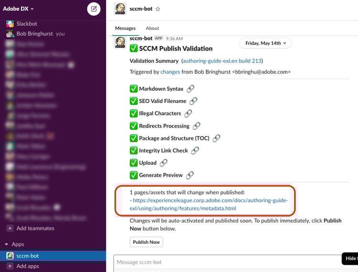Click the plus icon beside Add apps
Image resolution: width=358 pixels, height=272 pixels.
[x=10, y=266]
